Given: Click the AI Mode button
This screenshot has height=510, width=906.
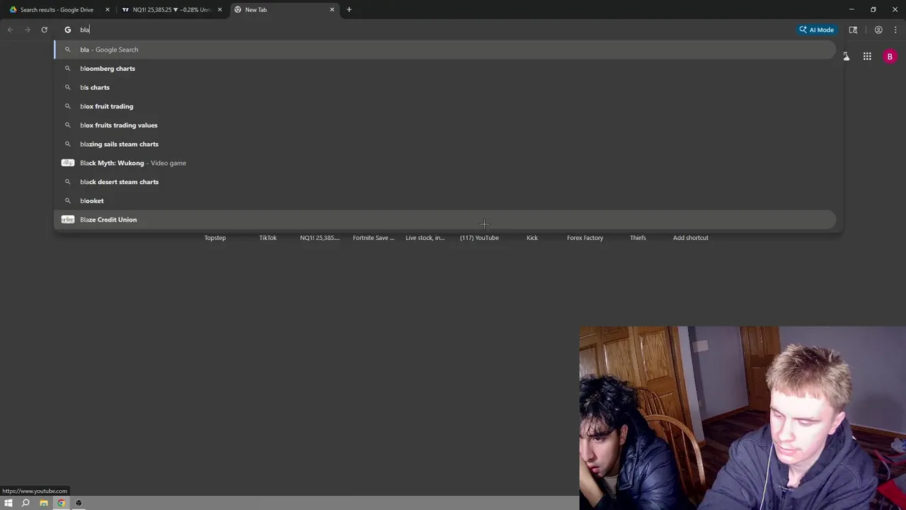Looking at the screenshot, I should (x=816, y=30).
